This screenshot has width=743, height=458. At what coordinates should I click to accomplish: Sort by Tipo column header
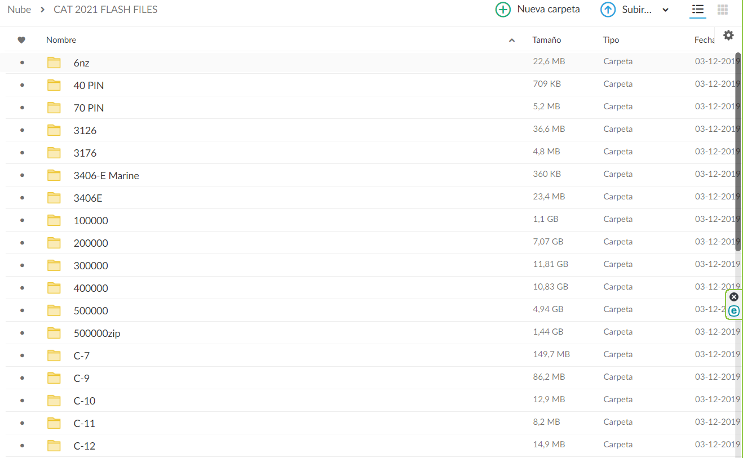611,40
